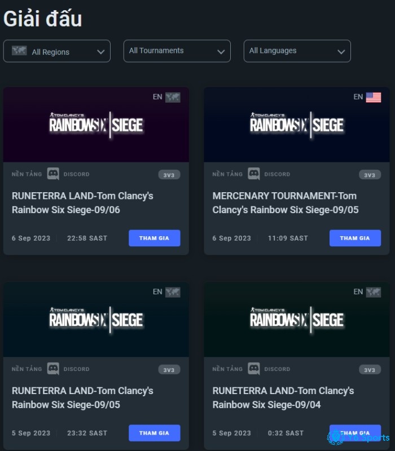This screenshot has height=451, width=395.
Task: Open the RUNETERRA LAND Siege-09/05 title
Action: [x=82, y=398]
